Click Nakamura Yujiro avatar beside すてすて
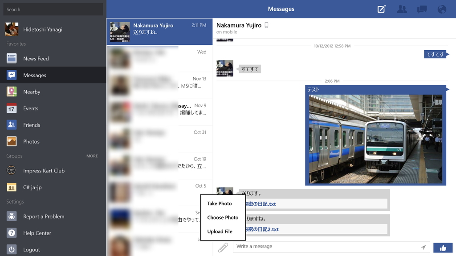Screen dimensions: 456x256 [225, 68]
